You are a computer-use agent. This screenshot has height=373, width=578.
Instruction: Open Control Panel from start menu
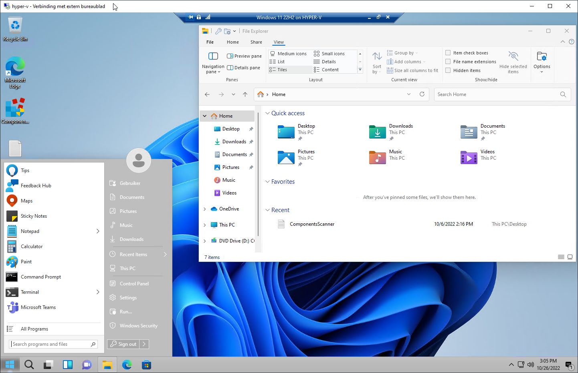[135, 284]
